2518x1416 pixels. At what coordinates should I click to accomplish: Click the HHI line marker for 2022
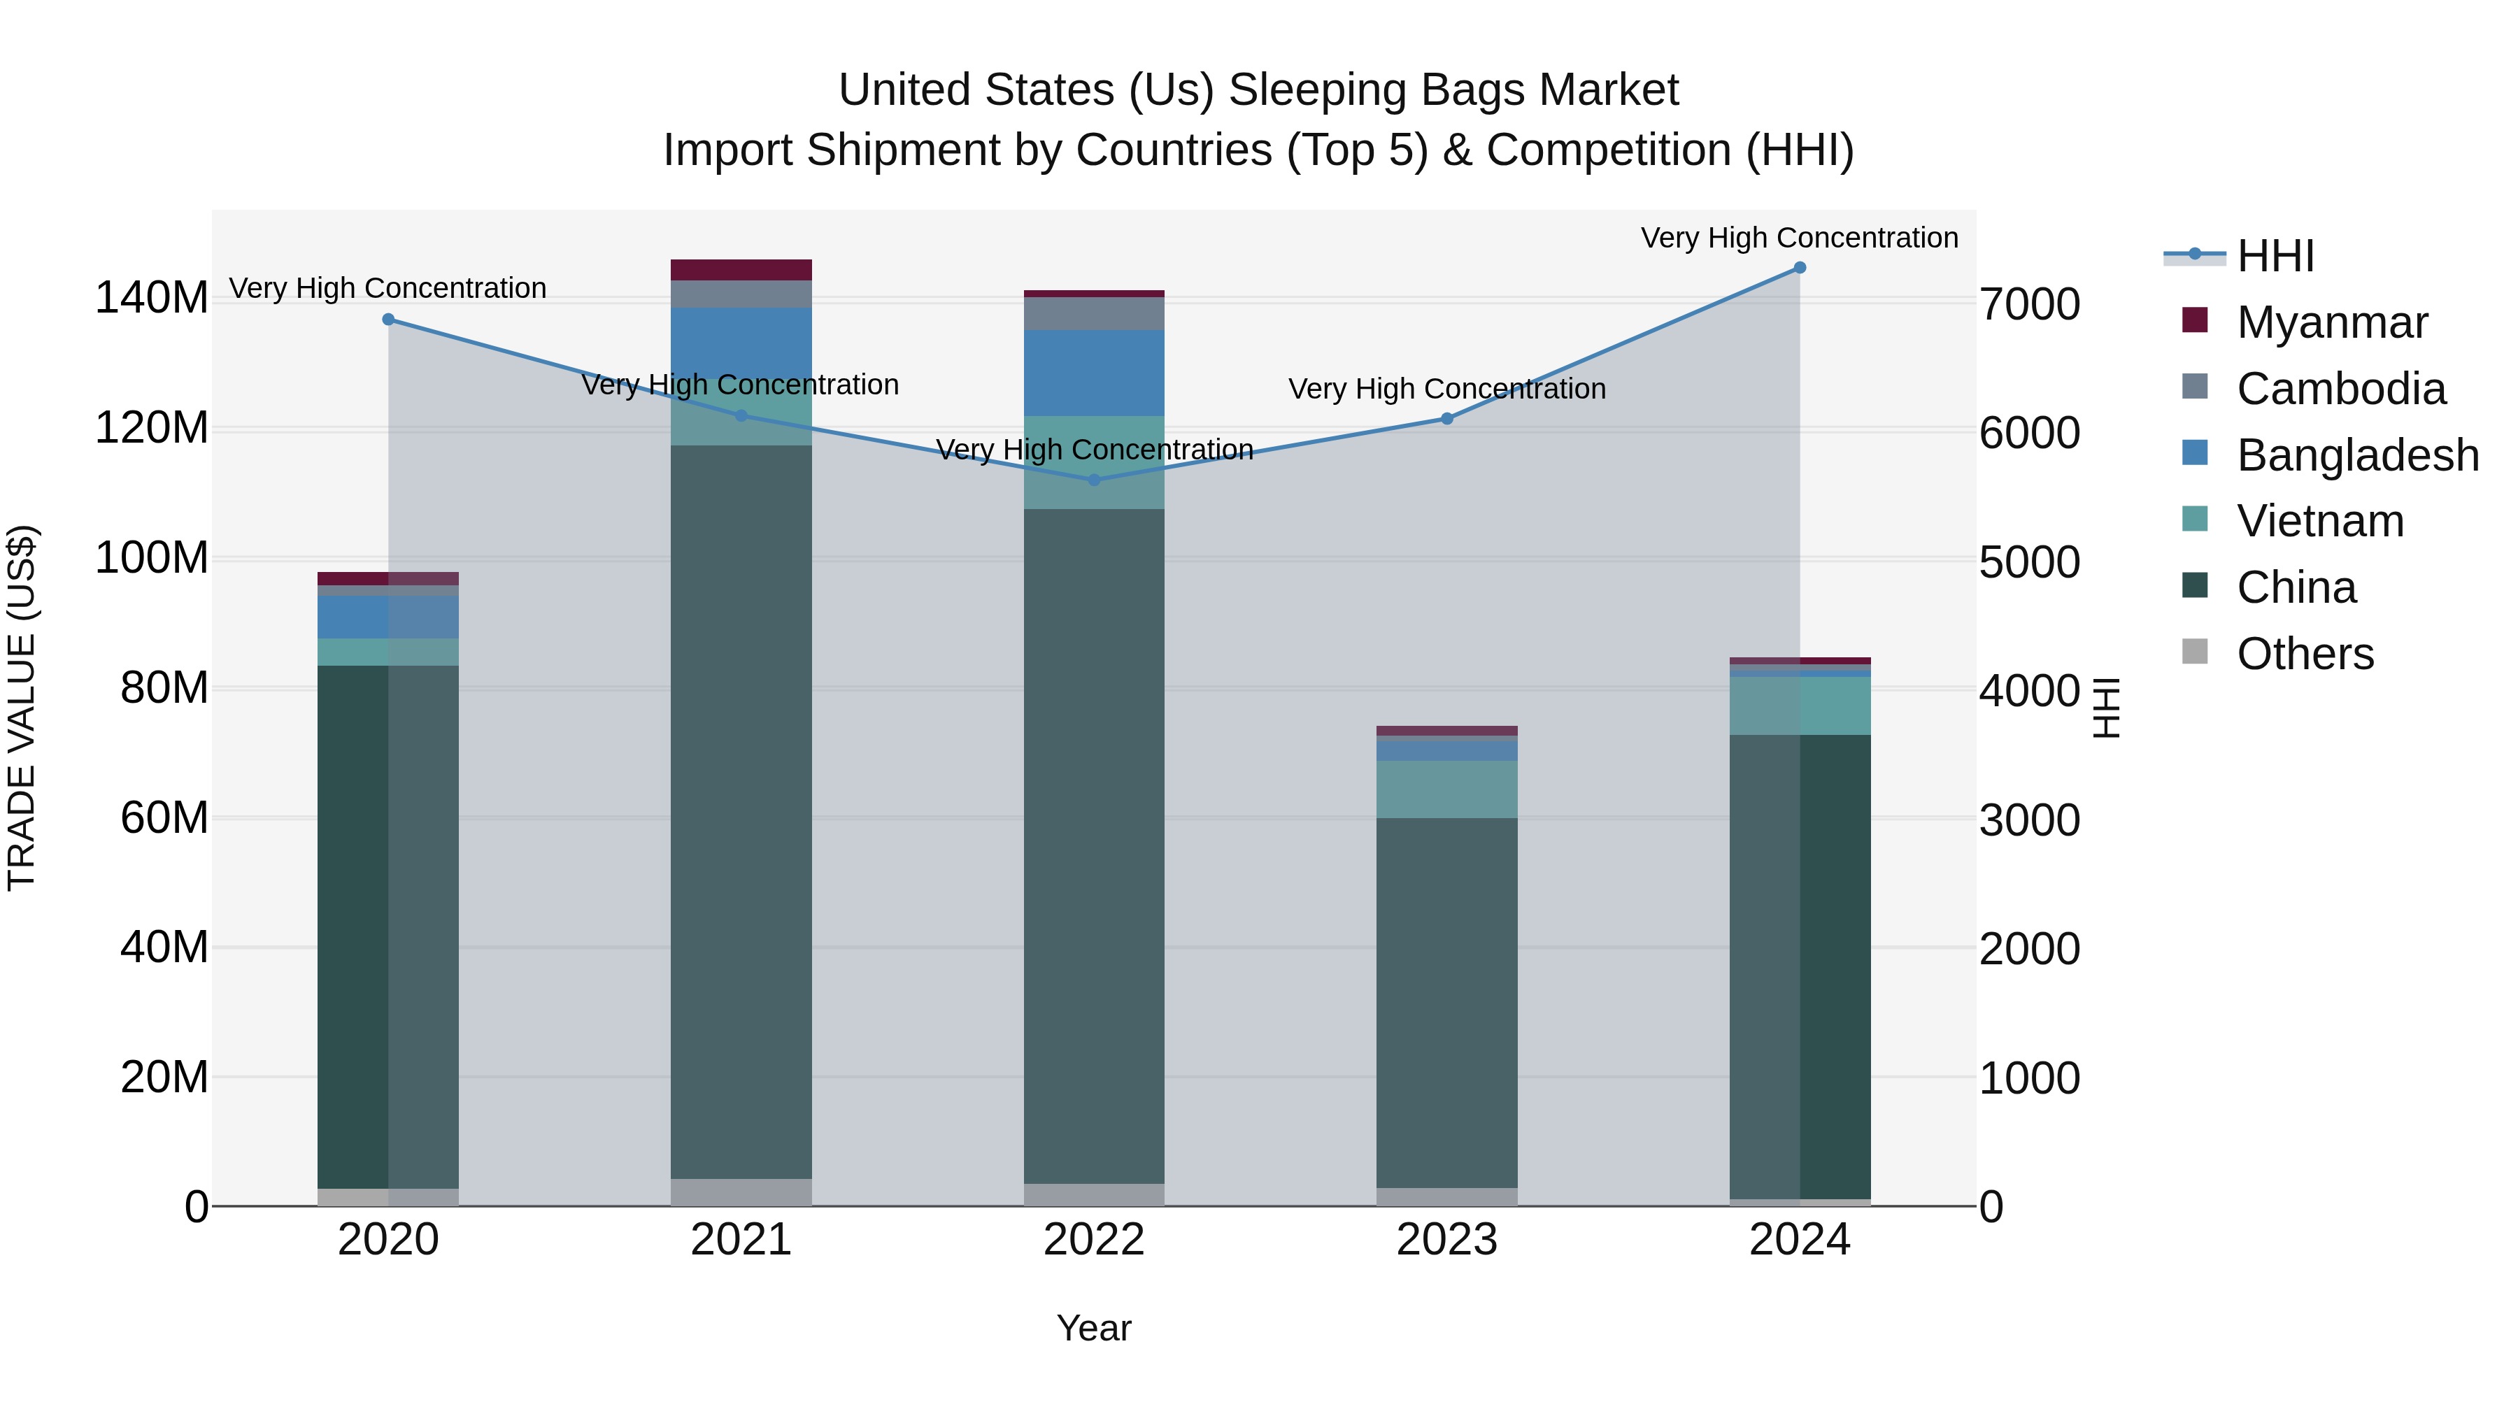pos(1094,480)
